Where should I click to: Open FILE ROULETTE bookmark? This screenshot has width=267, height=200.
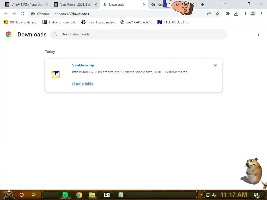click(173, 22)
